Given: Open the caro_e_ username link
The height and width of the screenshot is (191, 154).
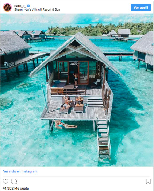Looking at the screenshot, I should (20, 6).
